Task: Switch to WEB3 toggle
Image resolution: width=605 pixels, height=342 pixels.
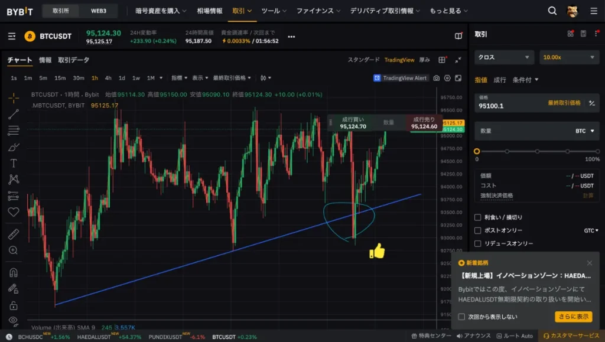Action: (x=99, y=11)
